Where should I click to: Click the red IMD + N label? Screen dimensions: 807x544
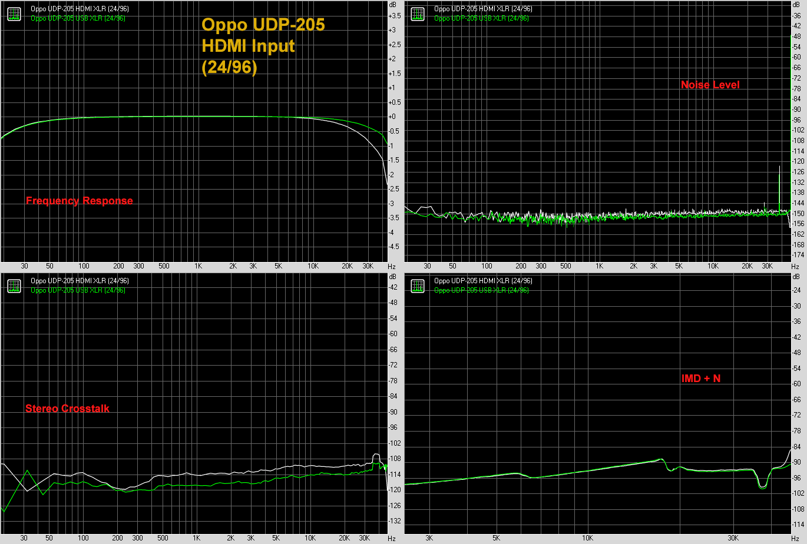pos(700,379)
